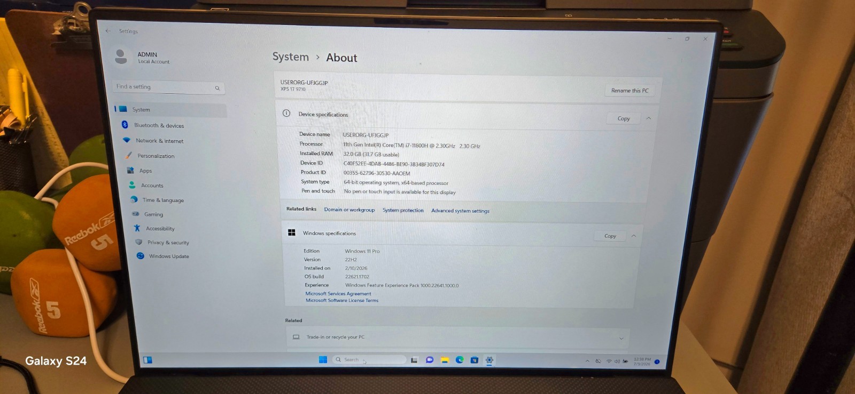The image size is (855, 394).
Task: Select the 32.0 GB installed RAM value
Action: [x=371, y=154]
